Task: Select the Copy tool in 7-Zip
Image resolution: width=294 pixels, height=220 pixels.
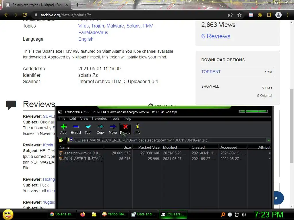Action: [100, 129]
